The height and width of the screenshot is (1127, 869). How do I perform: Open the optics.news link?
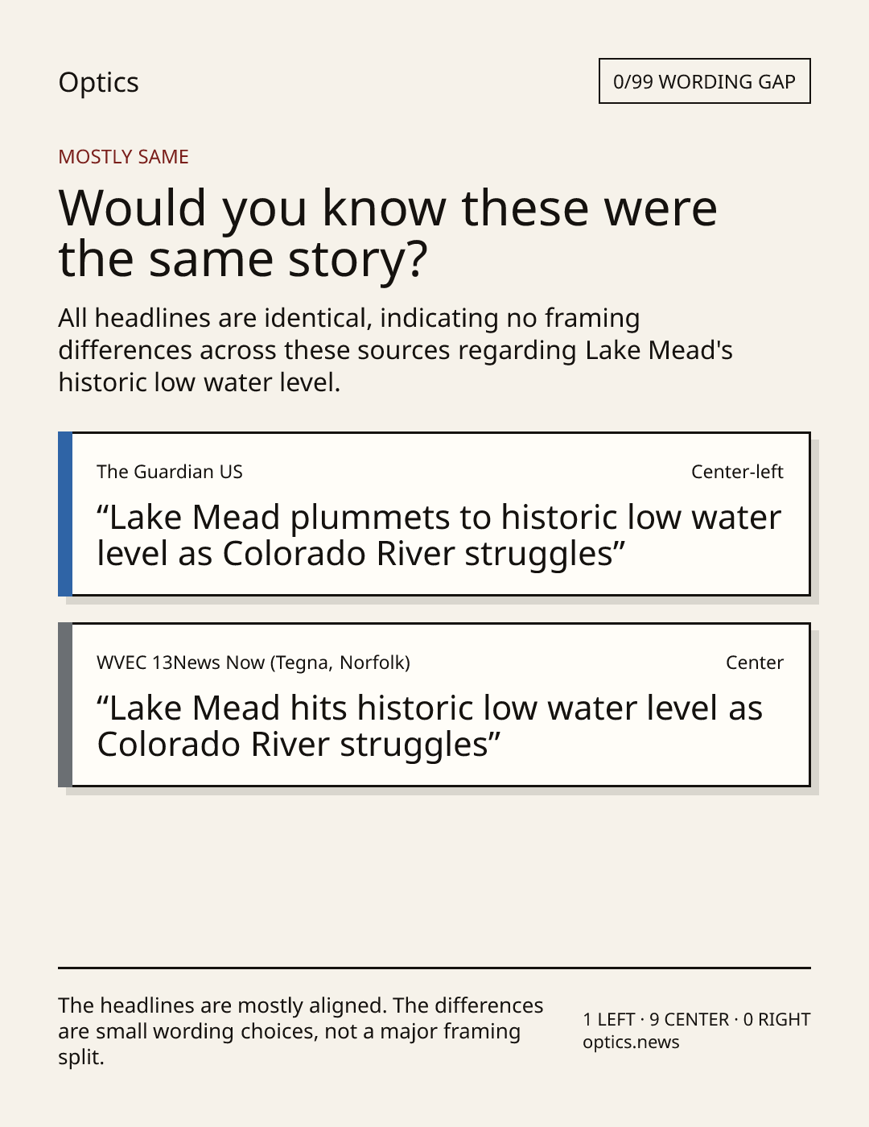pos(631,1042)
